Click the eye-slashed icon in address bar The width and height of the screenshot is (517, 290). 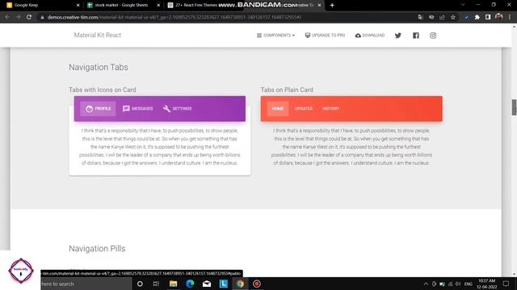pyautogui.click(x=431, y=17)
